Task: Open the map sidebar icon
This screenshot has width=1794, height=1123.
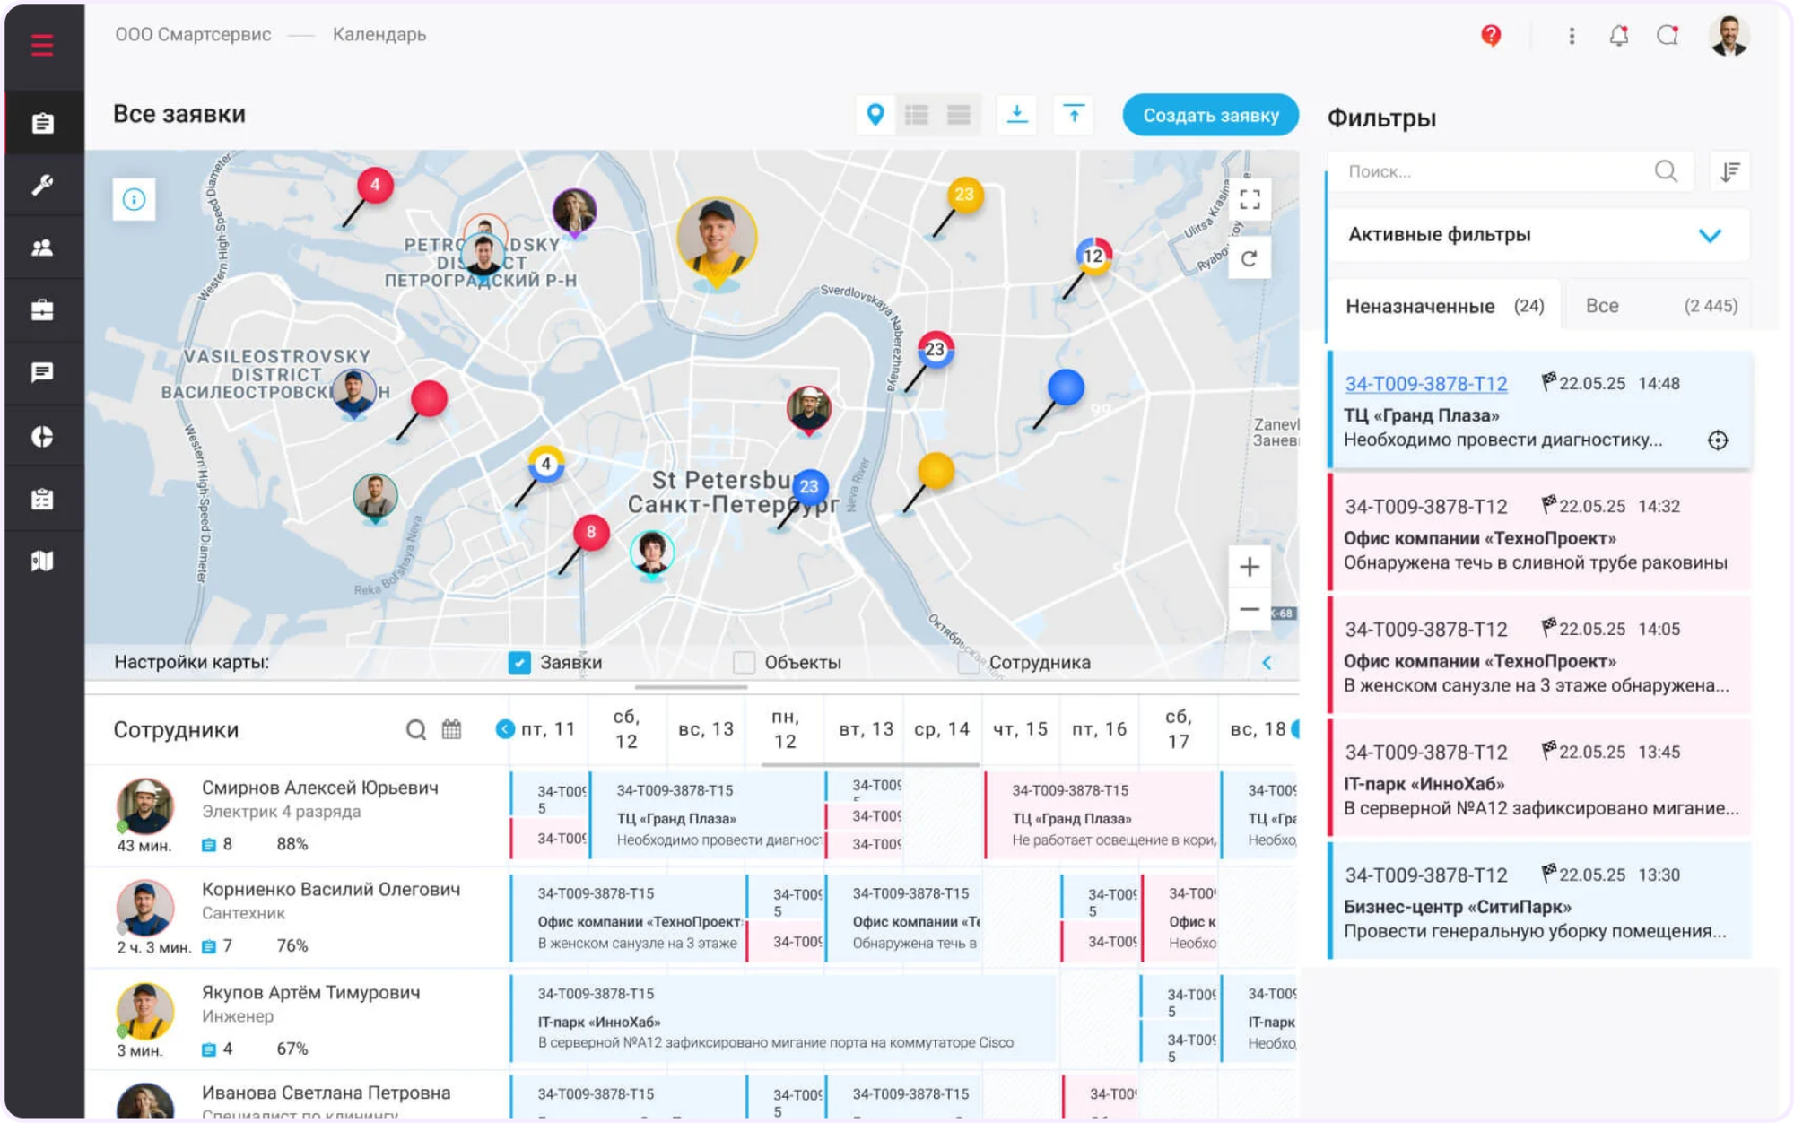Action: pos(42,561)
